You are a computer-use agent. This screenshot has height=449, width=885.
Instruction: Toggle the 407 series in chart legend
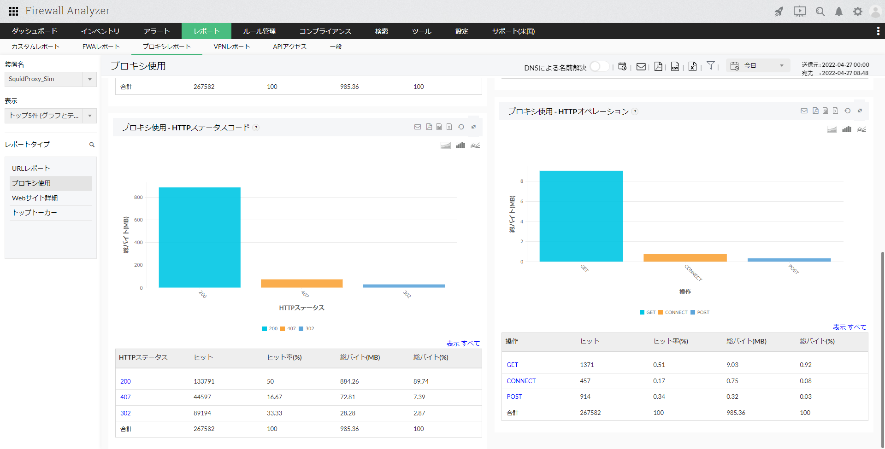pos(288,329)
